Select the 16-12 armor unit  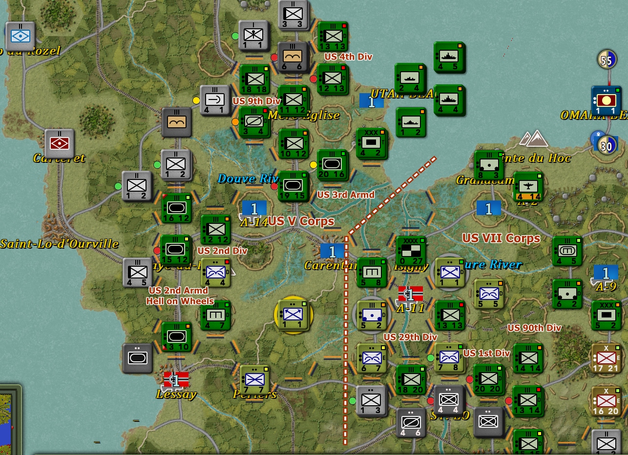pos(176,208)
